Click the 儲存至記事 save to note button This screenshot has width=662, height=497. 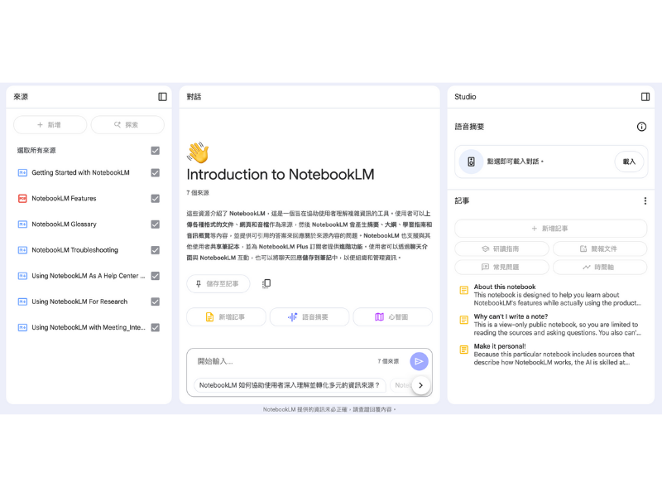(x=218, y=283)
